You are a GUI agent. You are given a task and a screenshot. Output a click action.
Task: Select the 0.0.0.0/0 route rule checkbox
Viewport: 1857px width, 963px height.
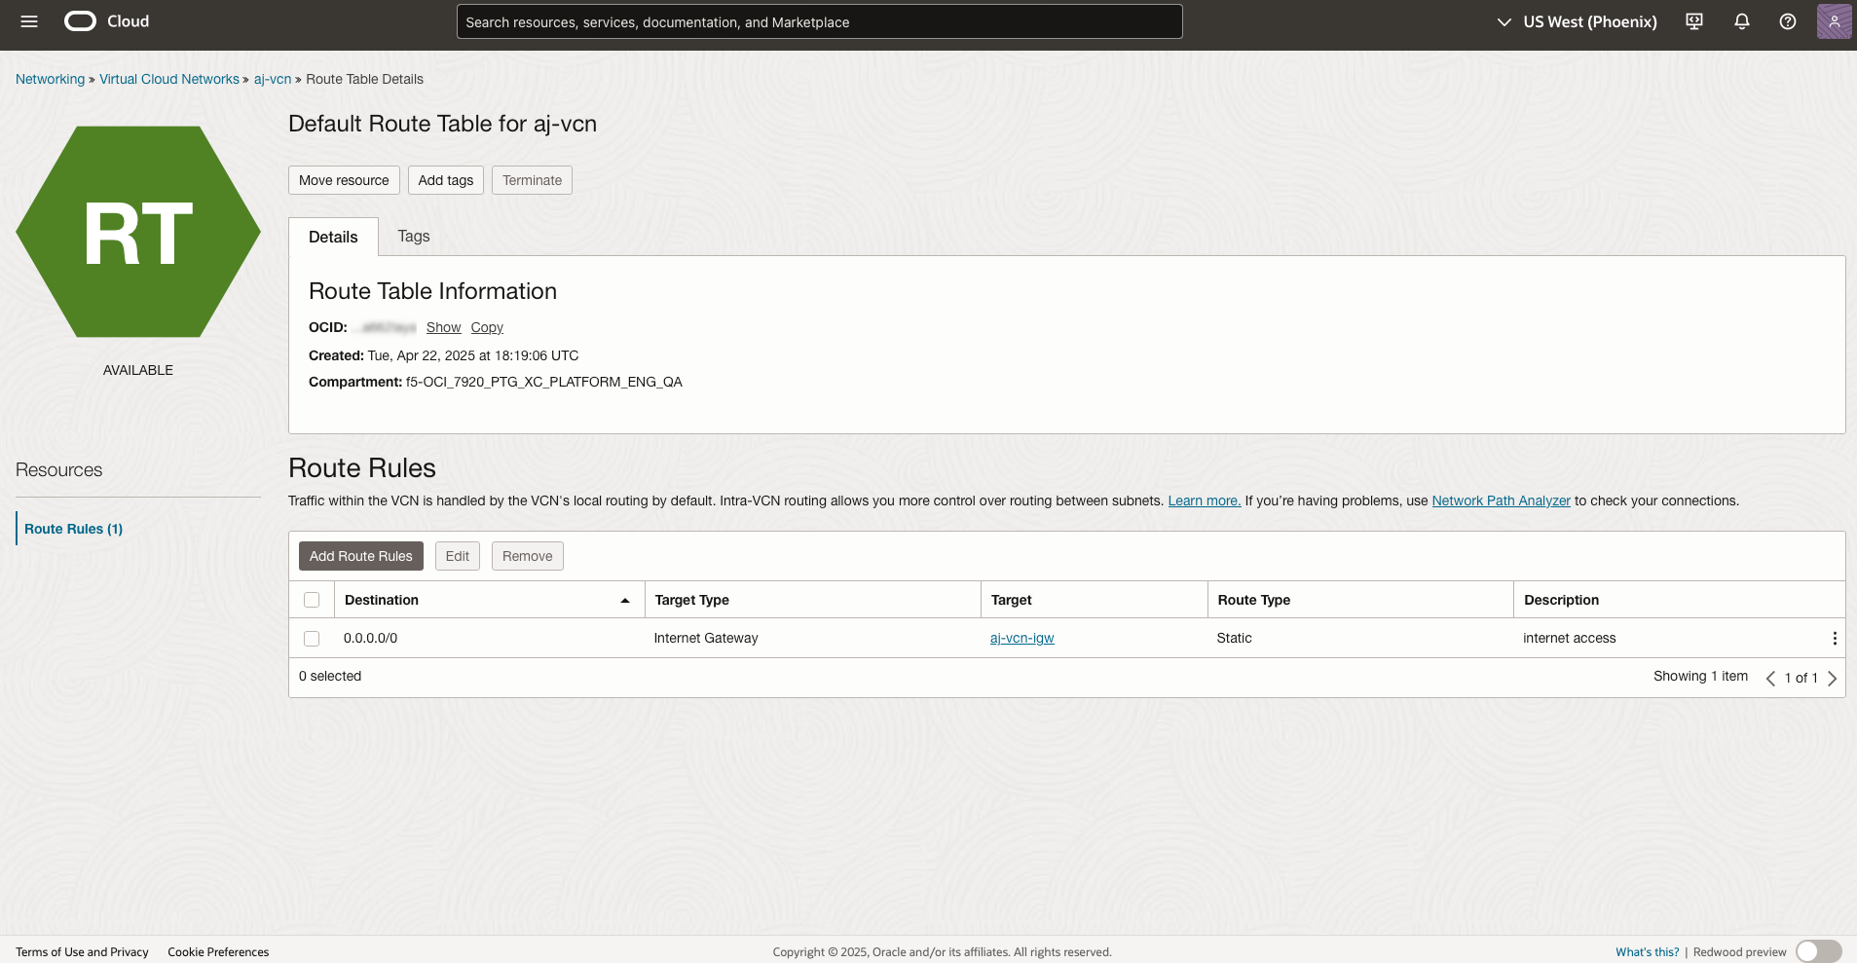[312, 639]
